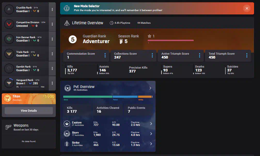260x156 pixels.
Task: Expand the Explore activities row
Action: [151, 124]
